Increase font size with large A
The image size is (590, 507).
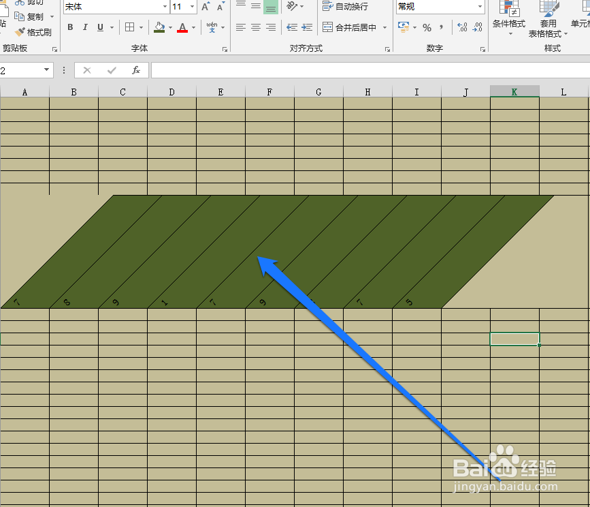[206, 6]
